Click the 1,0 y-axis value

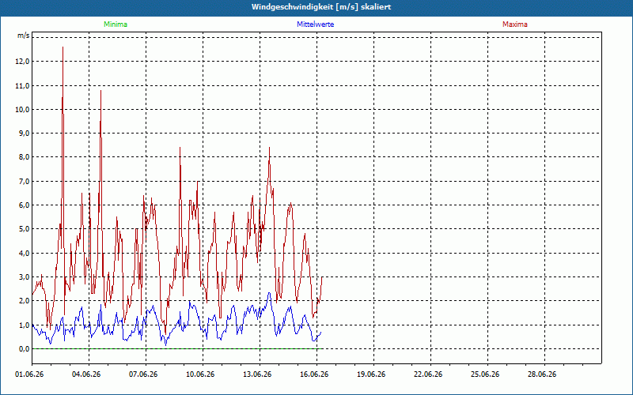click(x=25, y=325)
